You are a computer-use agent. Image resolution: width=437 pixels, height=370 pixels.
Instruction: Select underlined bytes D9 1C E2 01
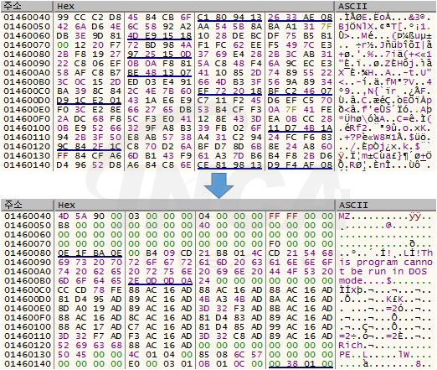[x=89, y=101]
